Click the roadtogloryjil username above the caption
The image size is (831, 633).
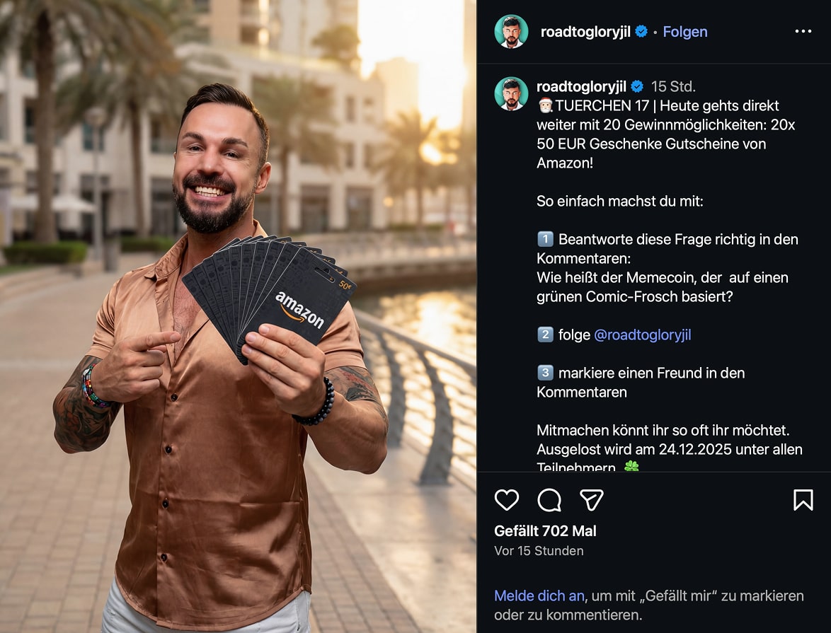pyautogui.click(x=581, y=86)
